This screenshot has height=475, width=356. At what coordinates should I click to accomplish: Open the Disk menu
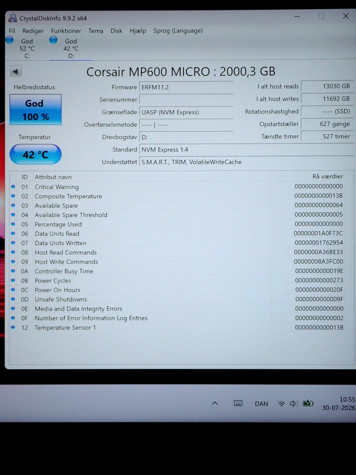coord(116,31)
